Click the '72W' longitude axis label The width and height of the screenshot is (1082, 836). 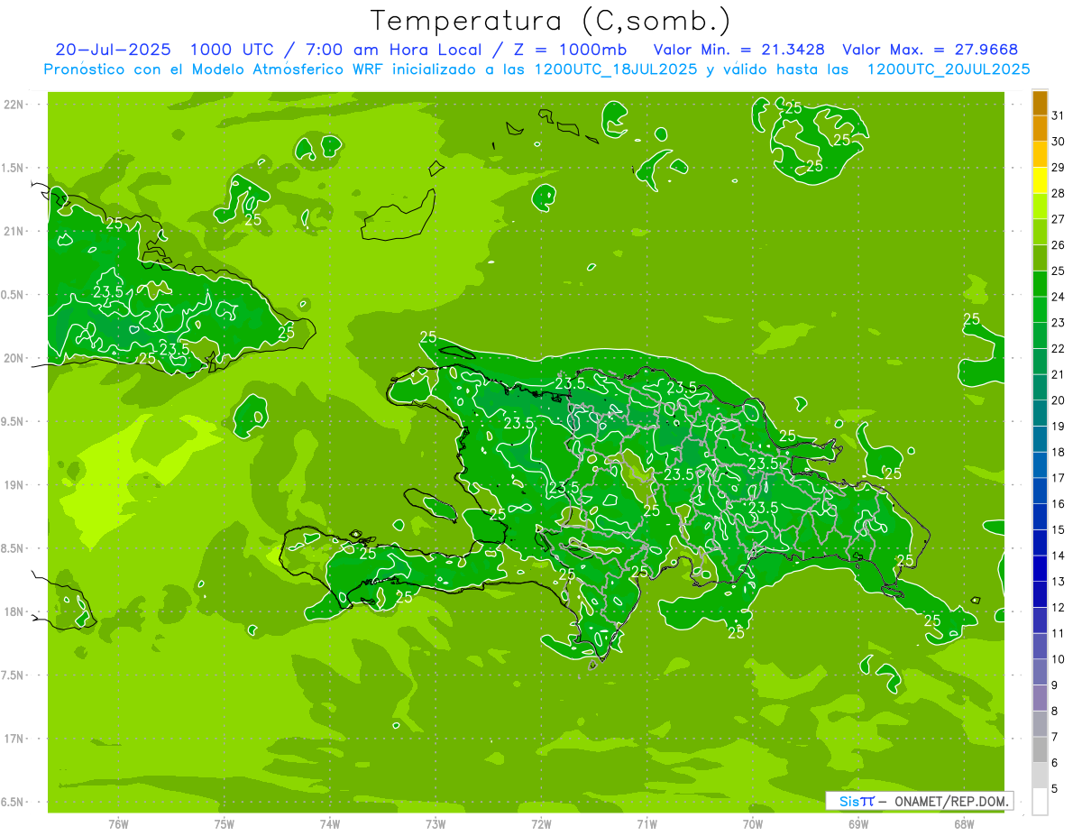[x=541, y=823]
